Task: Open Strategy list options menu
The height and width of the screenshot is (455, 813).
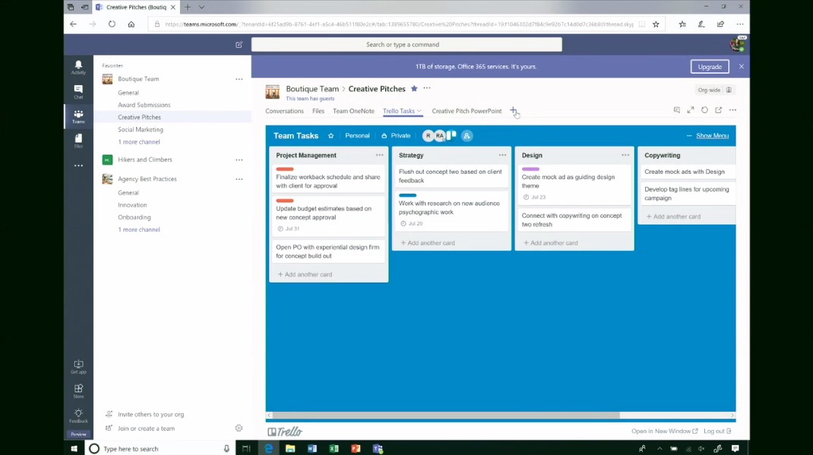Action: (x=502, y=155)
